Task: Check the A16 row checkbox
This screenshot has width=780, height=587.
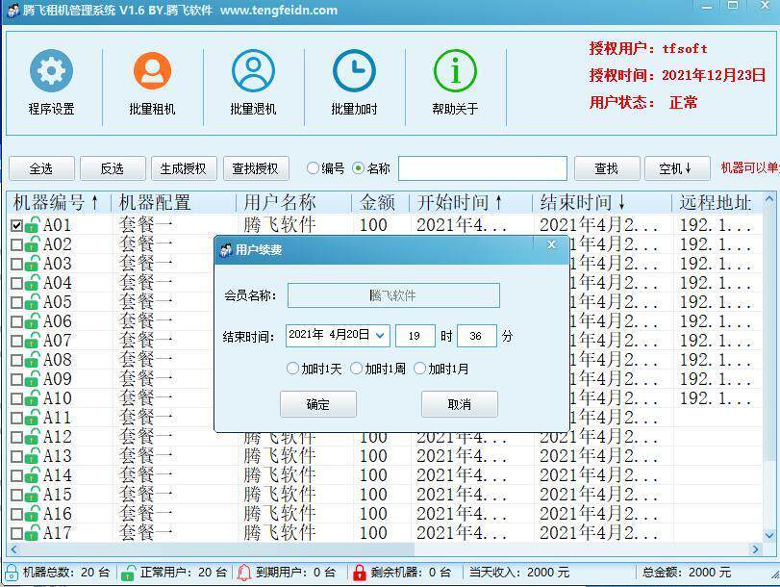Action: [16, 515]
